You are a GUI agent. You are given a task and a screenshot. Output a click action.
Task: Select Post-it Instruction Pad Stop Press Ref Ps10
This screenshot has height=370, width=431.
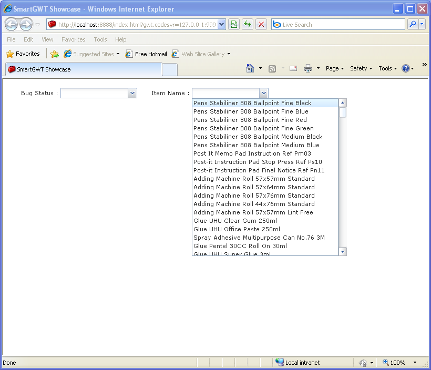[265, 162]
